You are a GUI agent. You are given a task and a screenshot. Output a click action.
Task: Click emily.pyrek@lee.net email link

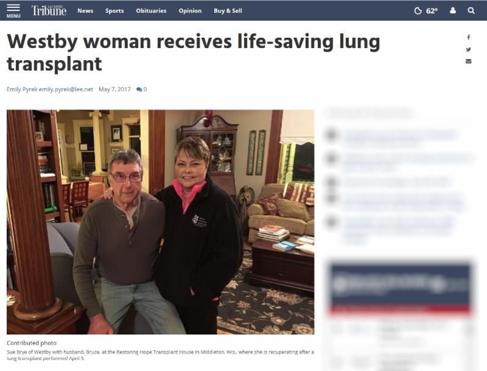click(66, 89)
